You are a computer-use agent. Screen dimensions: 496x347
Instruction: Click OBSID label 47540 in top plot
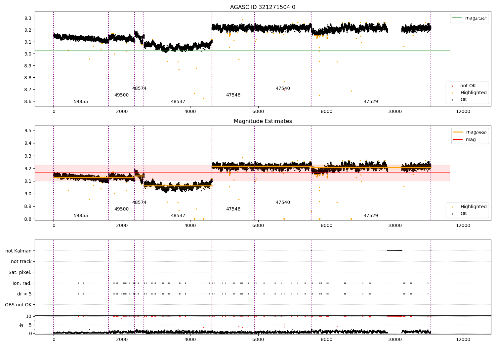(283, 89)
